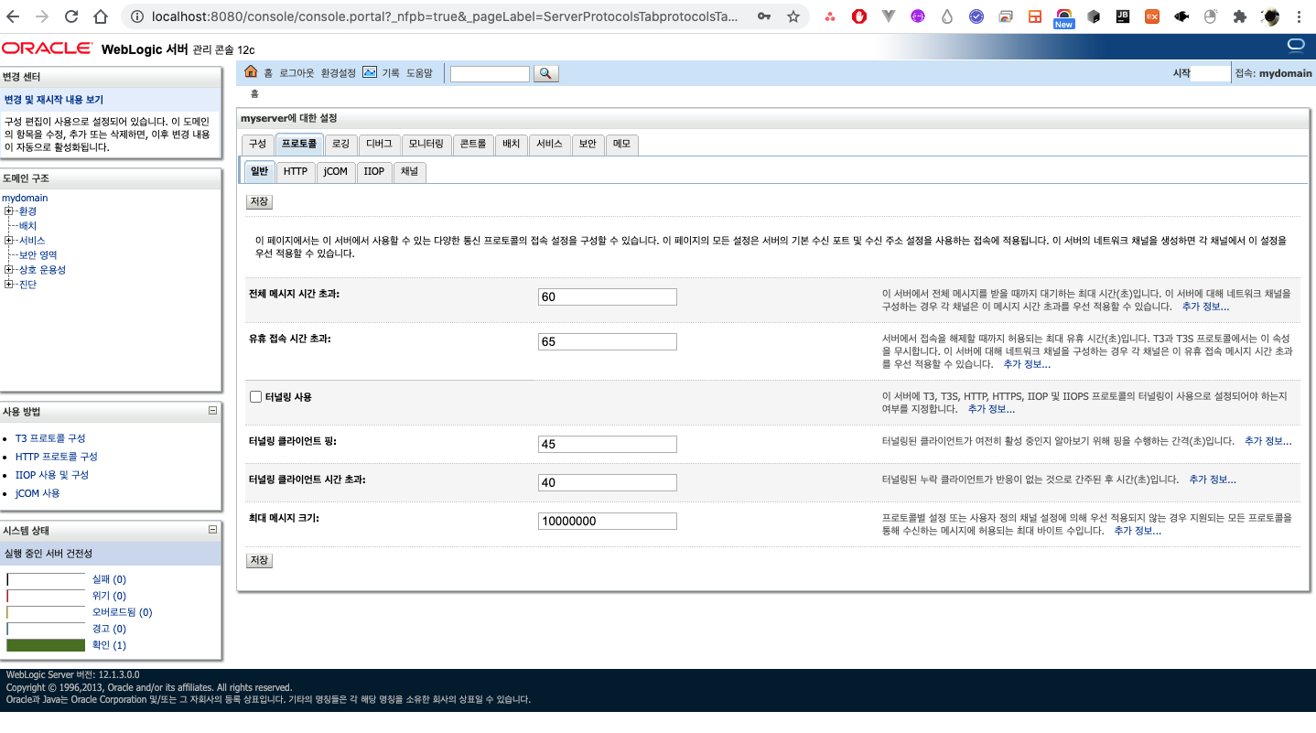Viewport: 1316px width, 733px height.
Task: Focus the 최대 메시지 크기 field
Action: 608,521
